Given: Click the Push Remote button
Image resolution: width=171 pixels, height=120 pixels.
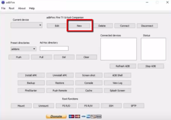Looking at the screenshot, I should click(60, 91).
